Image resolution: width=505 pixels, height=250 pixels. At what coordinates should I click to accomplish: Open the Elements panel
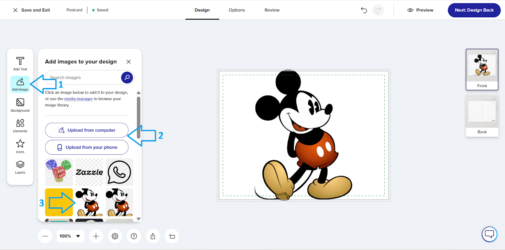tap(20, 126)
